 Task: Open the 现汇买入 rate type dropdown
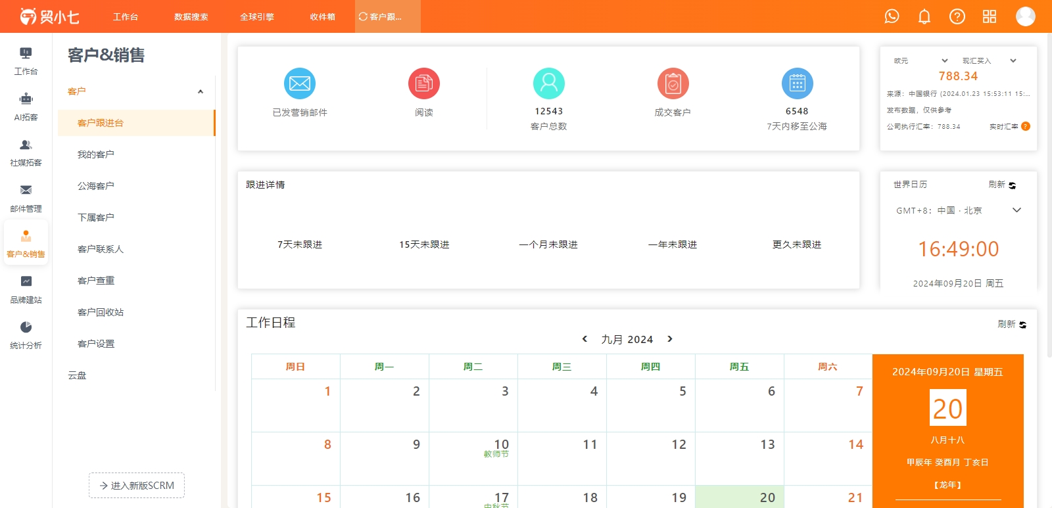click(990, 60)
